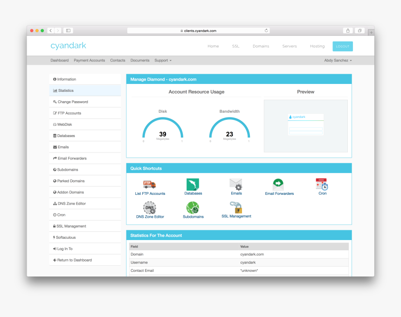Click Return to Dashboard link

(85, 260)
